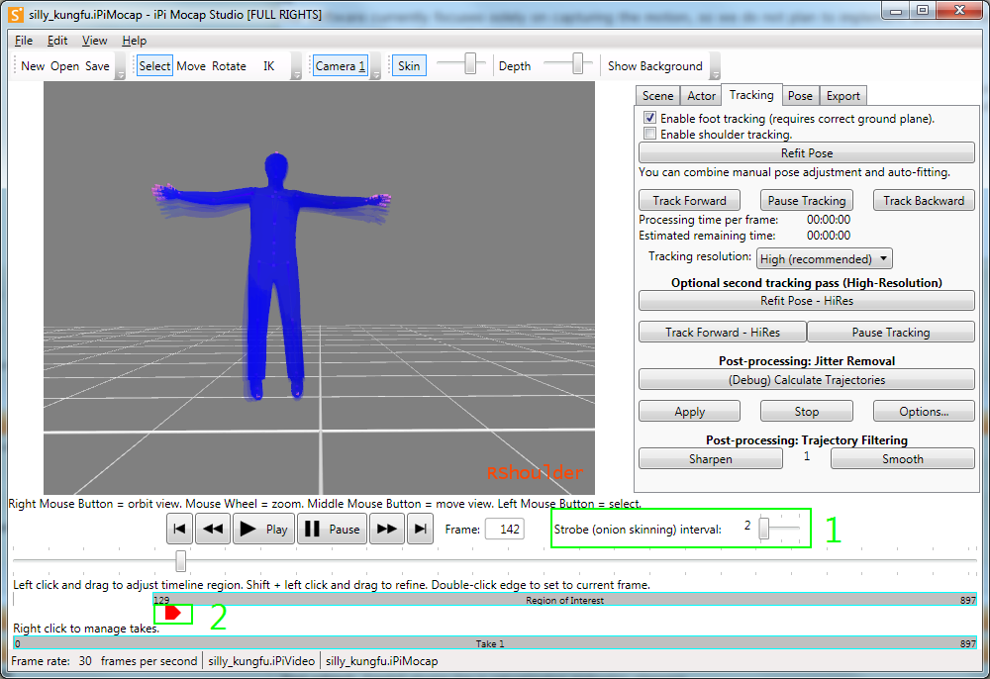The height and width of the screenshot is (679, 990).
Task: Click the fast-forward playback button
Action: [x=386, y=529]
